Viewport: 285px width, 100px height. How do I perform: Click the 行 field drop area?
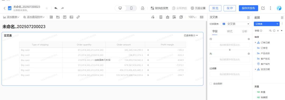(x=230, y=45)
